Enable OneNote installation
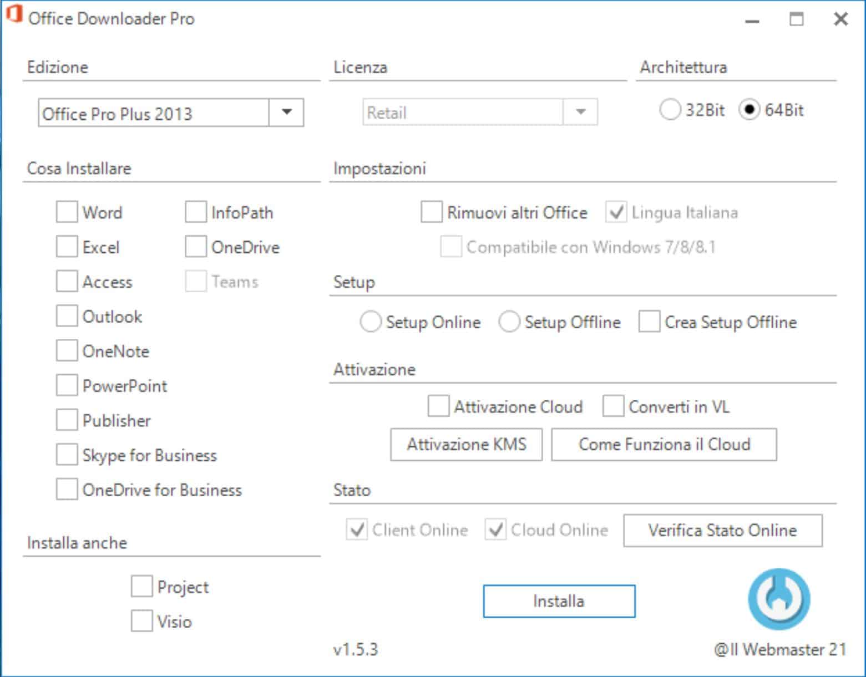 point(67,351)
